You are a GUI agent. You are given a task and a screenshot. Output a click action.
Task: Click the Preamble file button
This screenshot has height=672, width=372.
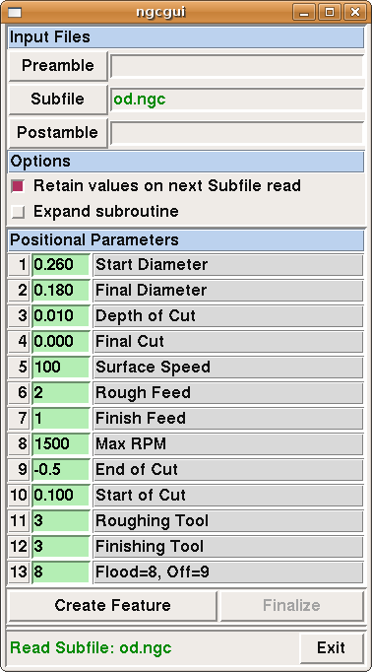click(58, 66)
